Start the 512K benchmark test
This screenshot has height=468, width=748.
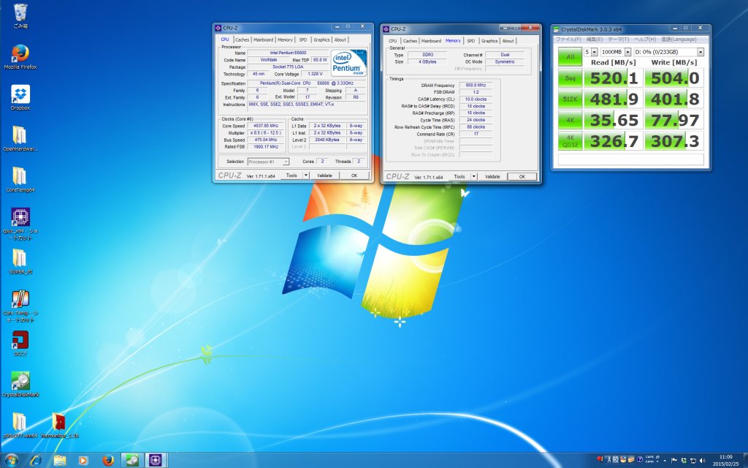pyautogui.click(x=569, y=100)
